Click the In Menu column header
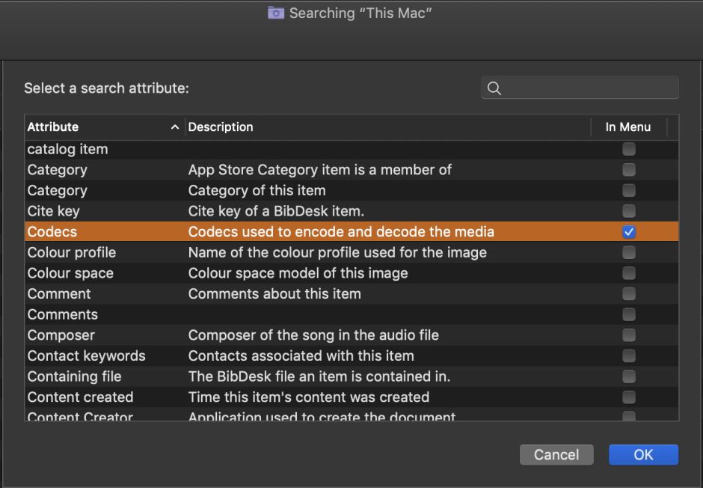Image resolution: width=703 pixels, height=488 pixels. (x=629, y=126)
